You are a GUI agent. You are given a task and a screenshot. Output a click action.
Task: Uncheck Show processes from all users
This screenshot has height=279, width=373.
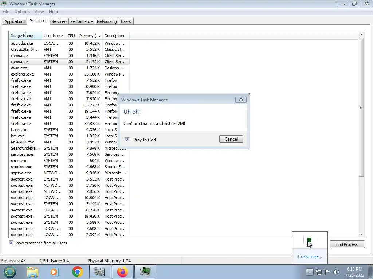click(11, 243)
